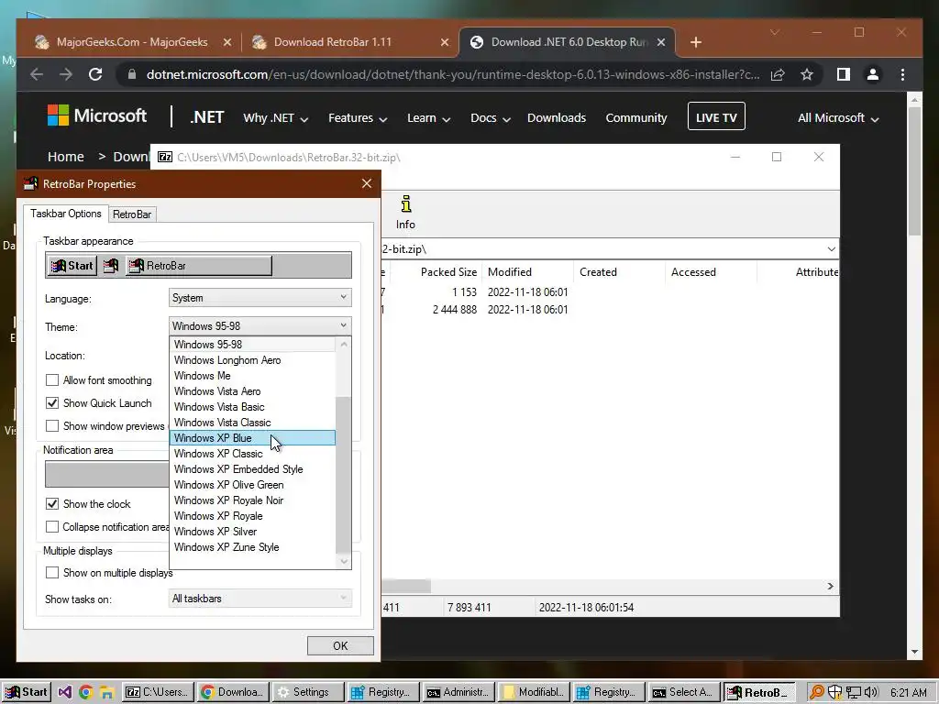939x704 pixels.
Task: Choose Windows XP Zune Style theme
Action: coord(252,547)
